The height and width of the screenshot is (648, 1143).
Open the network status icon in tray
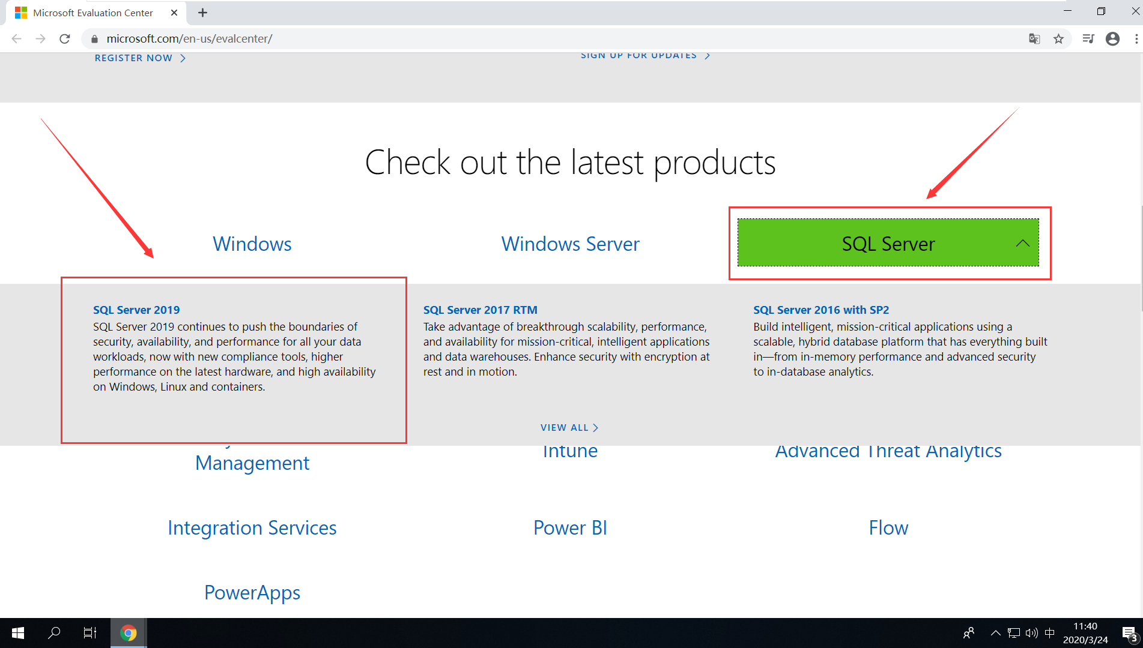click(x=1014, y=632)
